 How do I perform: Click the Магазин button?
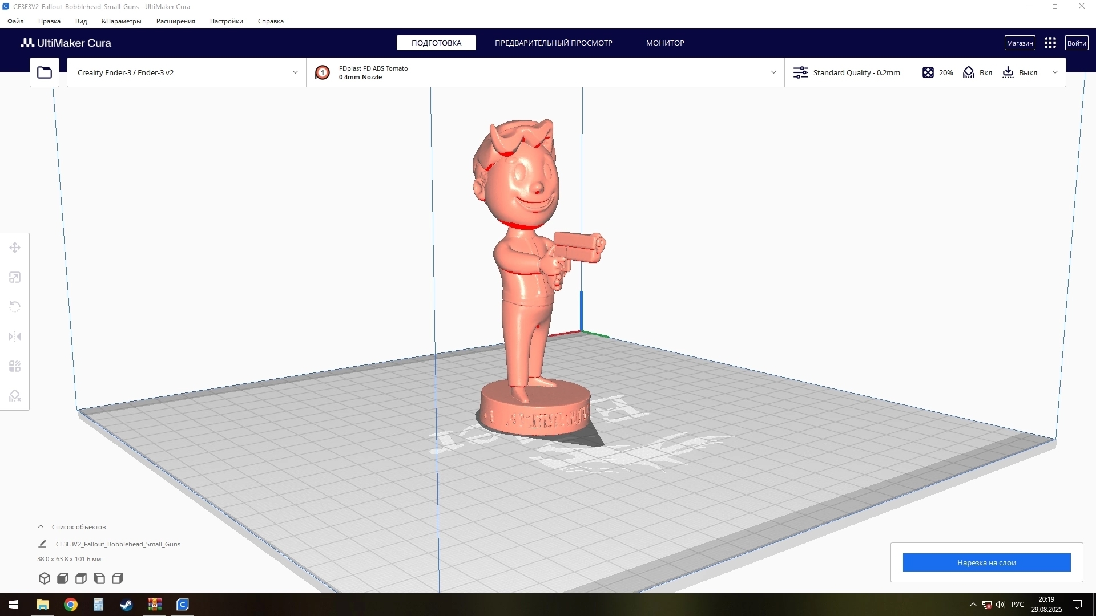(x=1020, y=43)
